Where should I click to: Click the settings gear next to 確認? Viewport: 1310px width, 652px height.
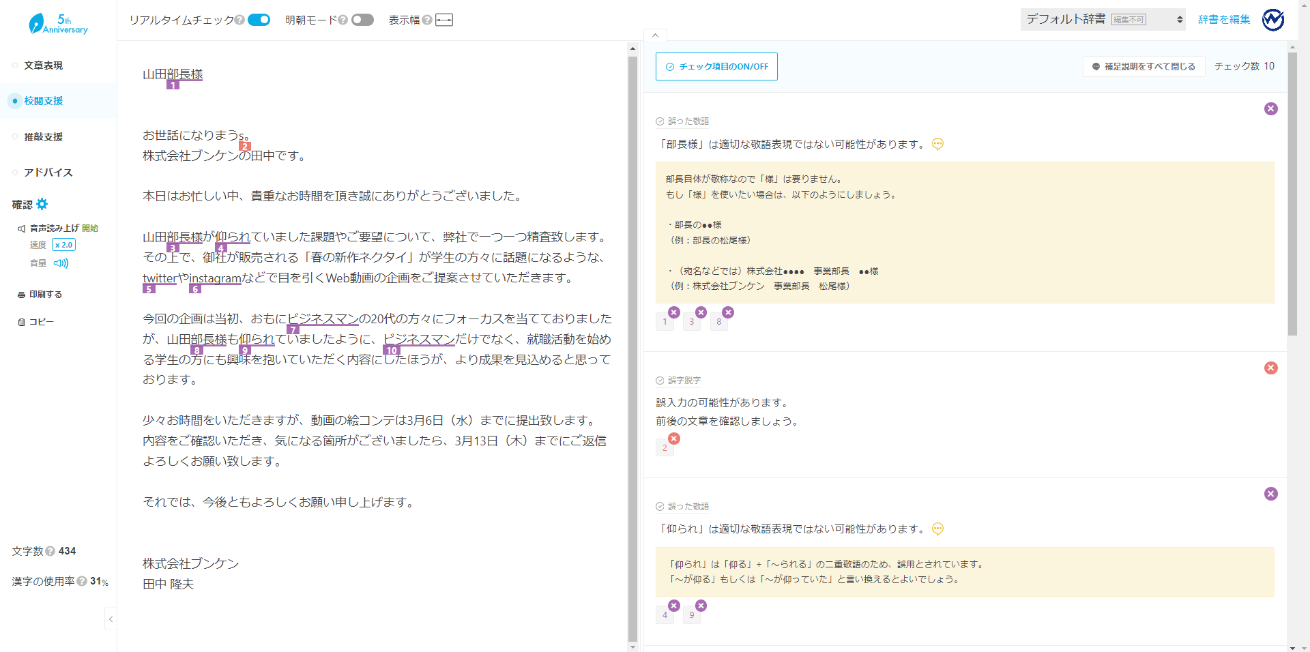pos(42,204)
